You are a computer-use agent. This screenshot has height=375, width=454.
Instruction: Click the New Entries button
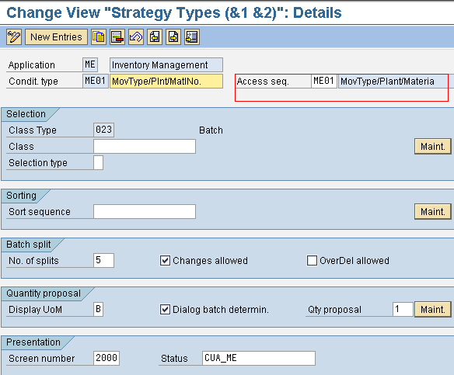[56, 37]
